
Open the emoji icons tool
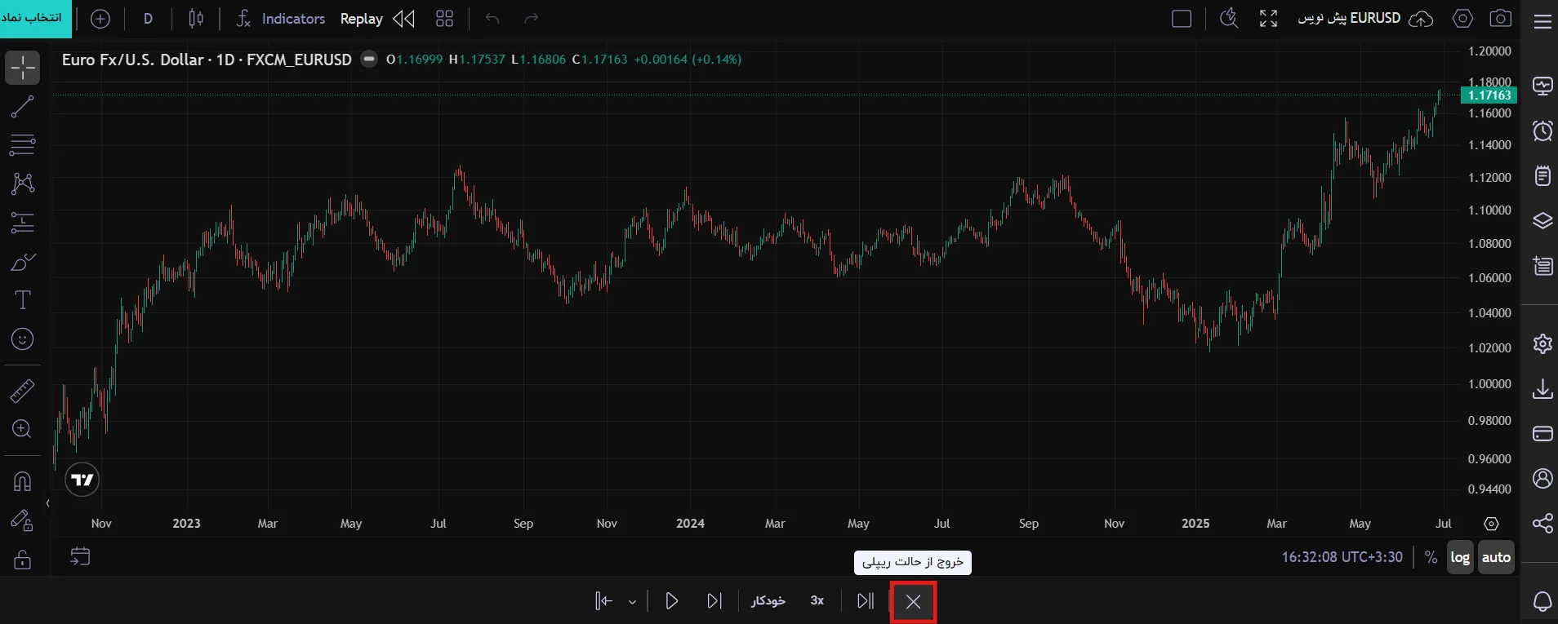tap(22, 339)
